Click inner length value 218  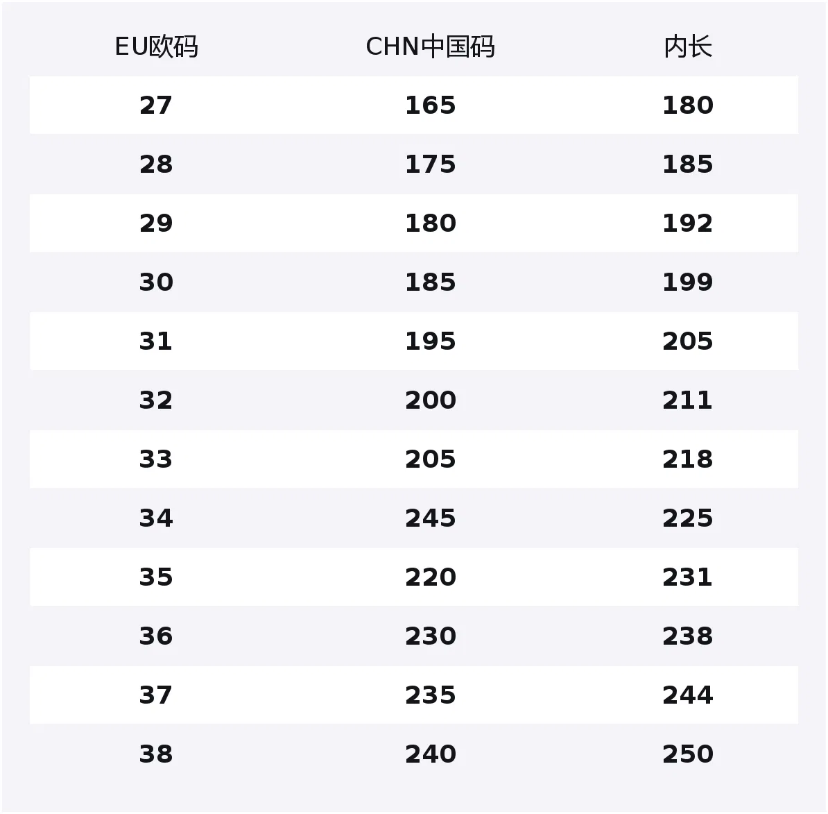click(688, 459)
